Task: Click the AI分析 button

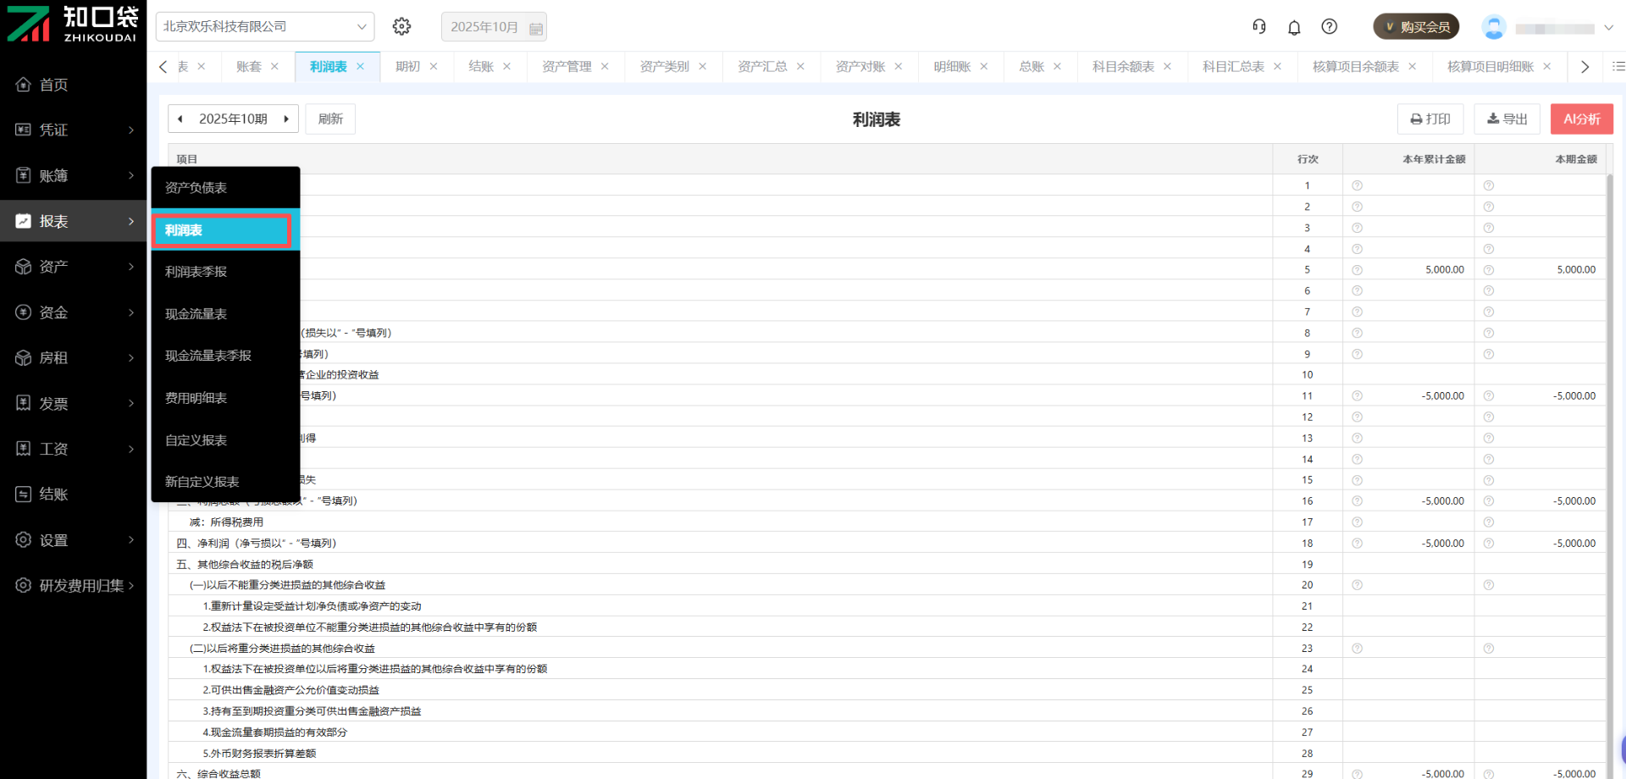Action: [1581, 119]
